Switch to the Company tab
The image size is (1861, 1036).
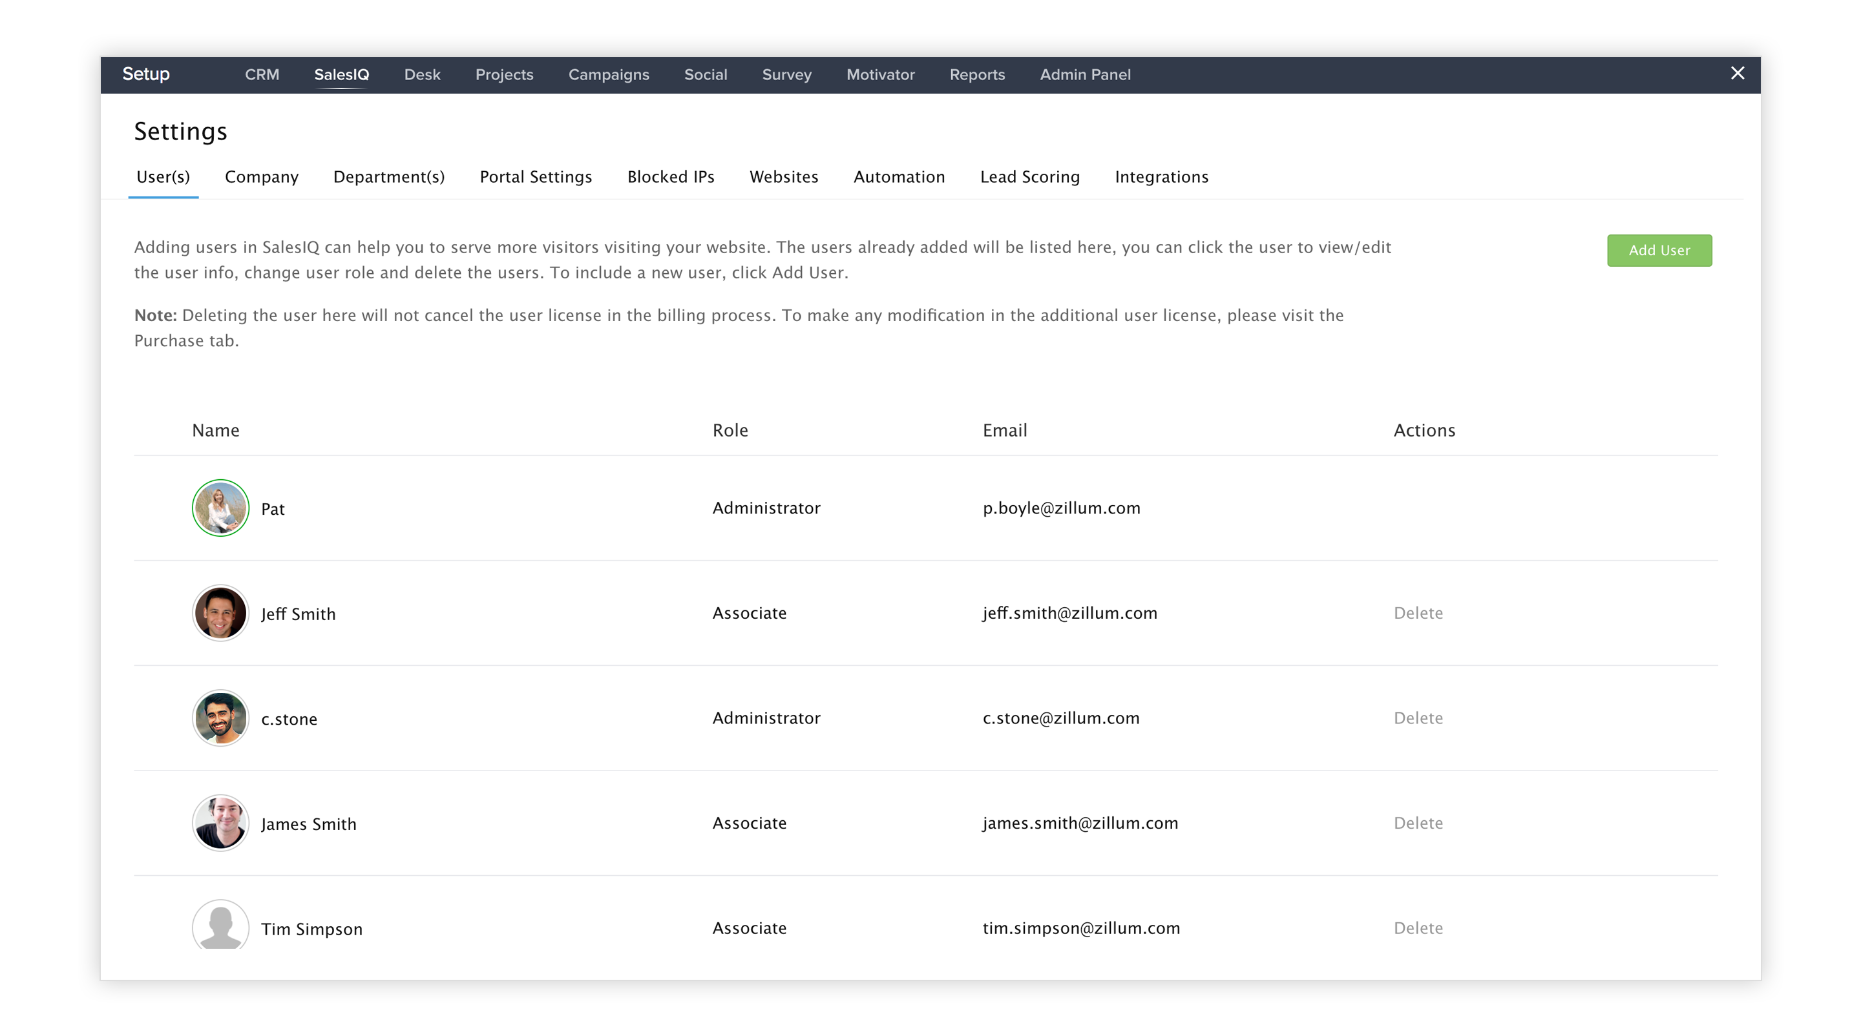(262, 177)
